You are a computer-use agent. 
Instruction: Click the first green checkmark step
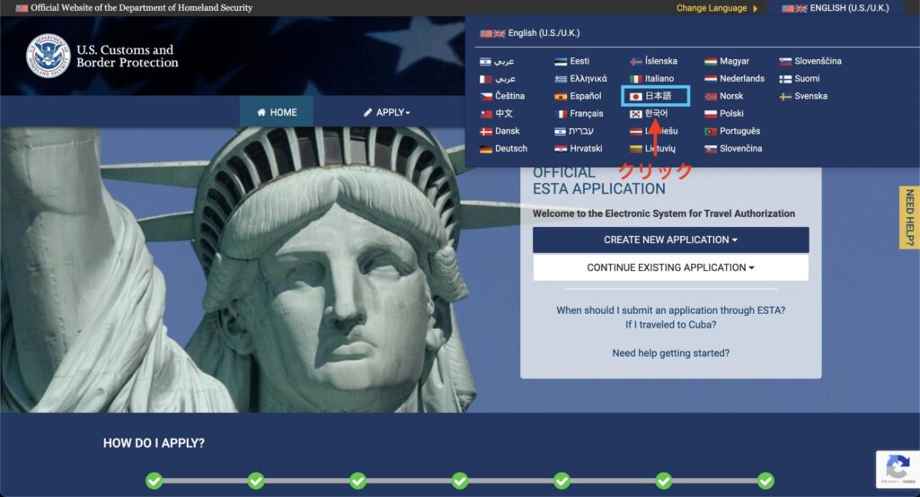click(x=155, y=481)
